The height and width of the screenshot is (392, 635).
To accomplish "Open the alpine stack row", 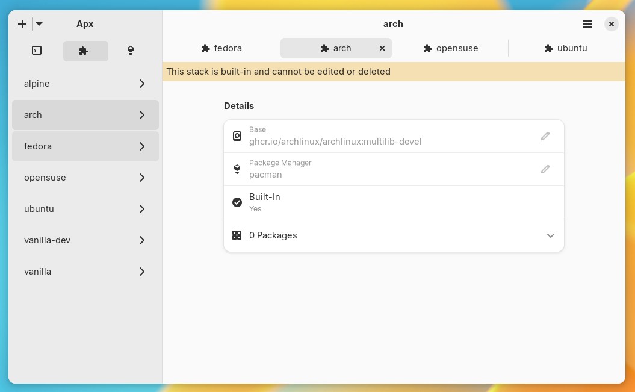I will coord(85,84).
